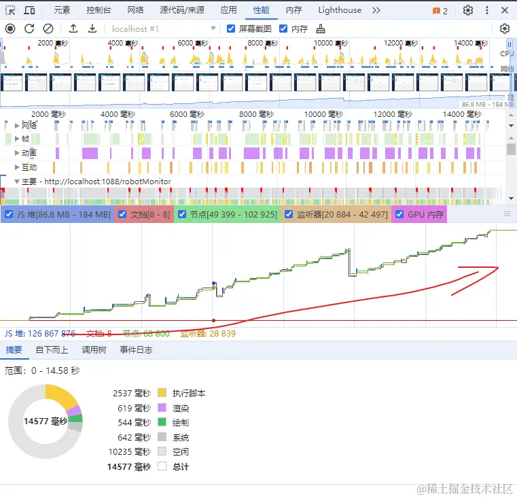Switch to the 自下而上 Bottom-Up tab
Image resolution: width=517 pixels, height=499 pixels.
tap(52, 350)
